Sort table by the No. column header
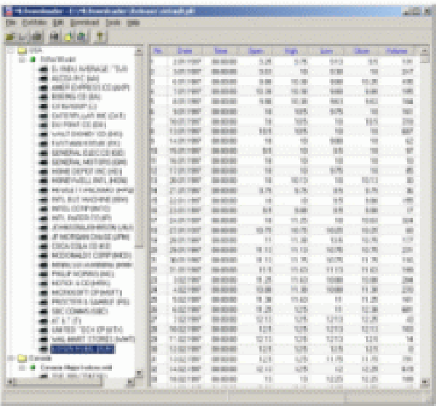This screenshot has height=406, width=436. (158, 51)
